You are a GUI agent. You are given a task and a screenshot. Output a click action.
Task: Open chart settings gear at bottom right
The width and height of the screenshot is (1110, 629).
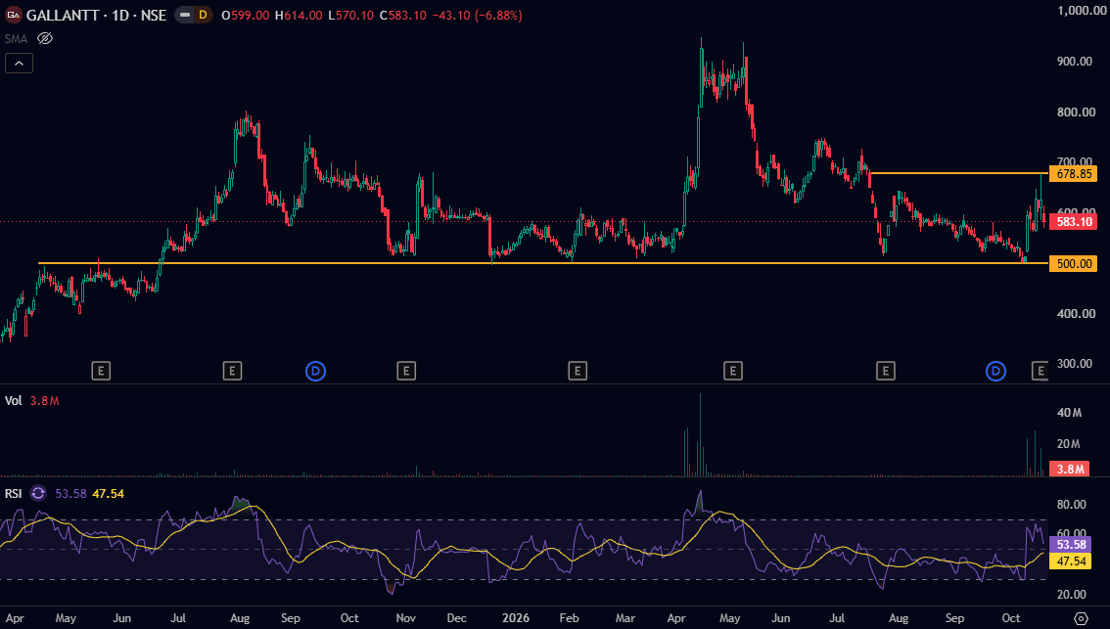coord(1081,618)
